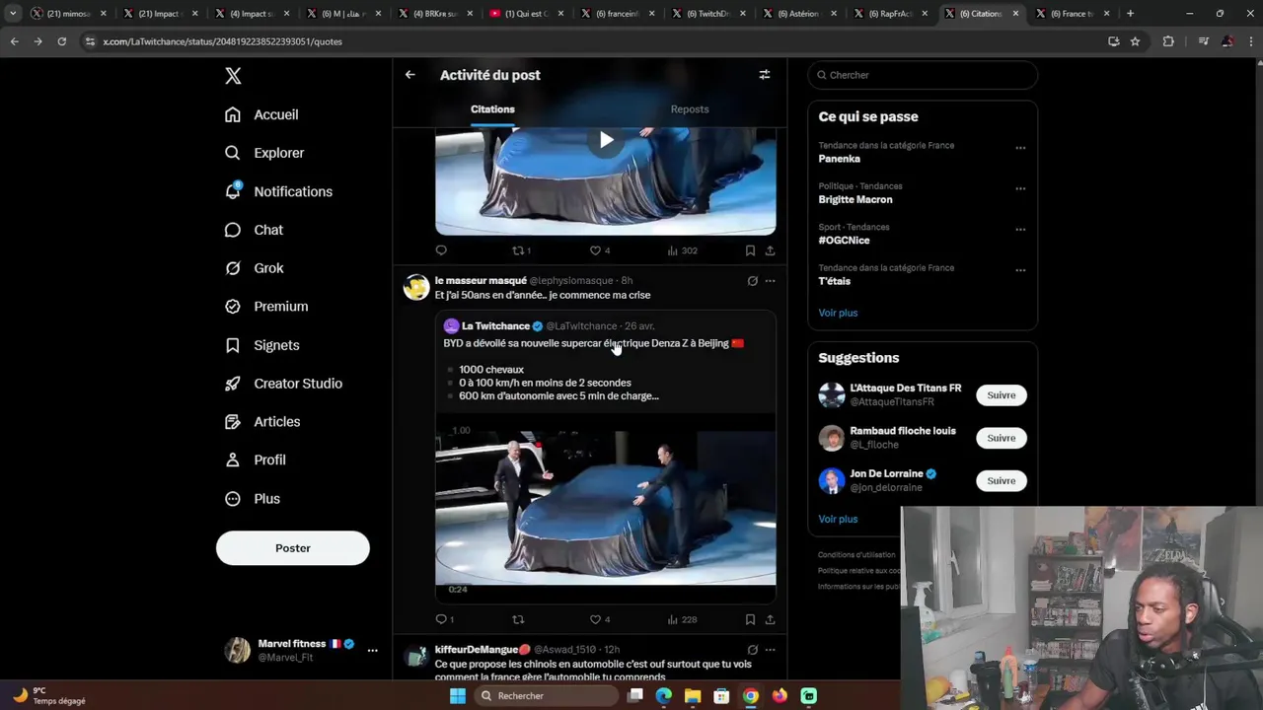Repost le masseur masqué post
1263x710 pixels.
518,619
